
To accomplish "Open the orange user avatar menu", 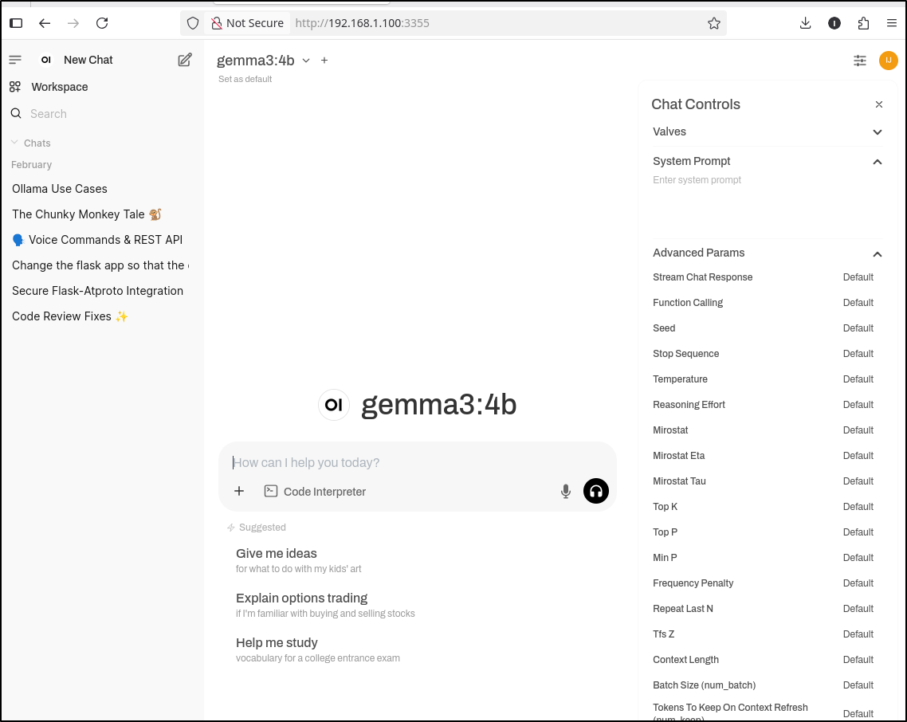I will [889, 61].
